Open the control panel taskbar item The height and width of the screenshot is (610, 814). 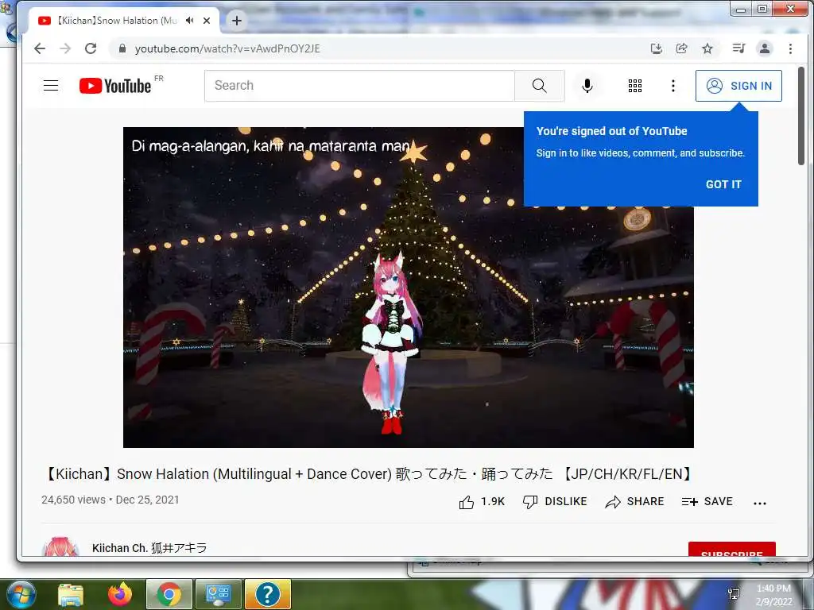(218, 594)
